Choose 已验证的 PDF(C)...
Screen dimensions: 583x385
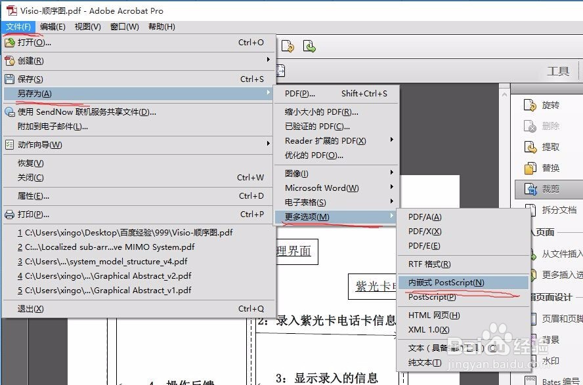[x=337, y=126]
